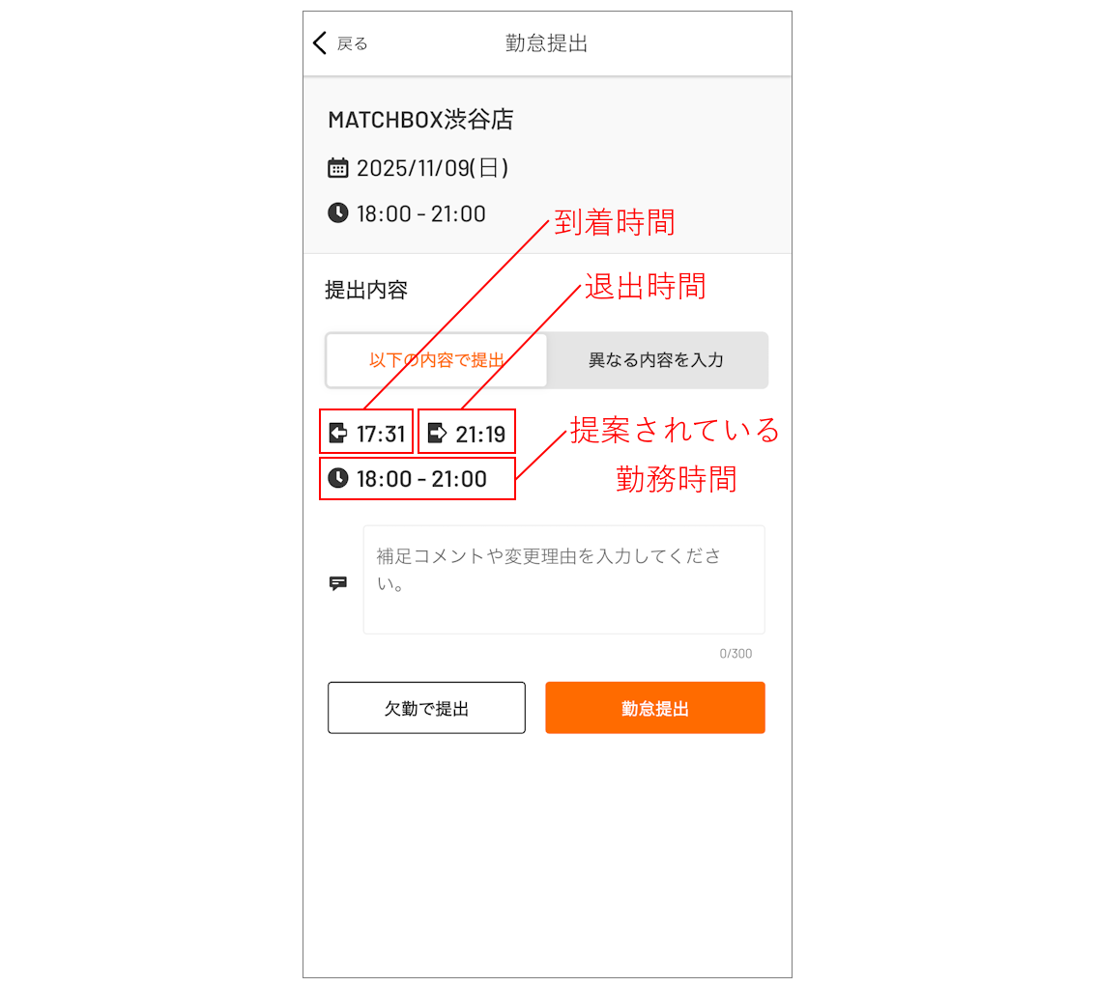This screenshot has height=986, width=1096.
Task: Focus the 補足コメント text field
Action: pyautogui.click(x=564, y=580)
